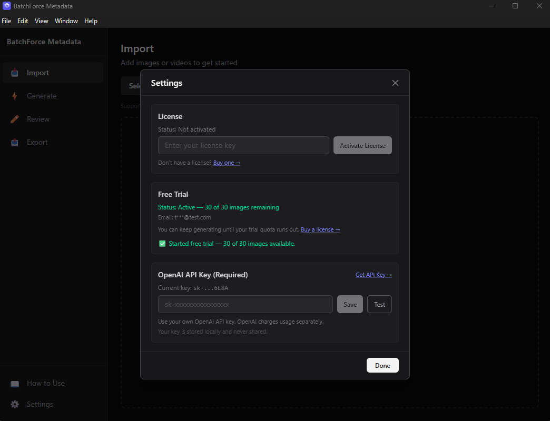Open the Export section icon
550x421 pixels.
pyautogui.click(x=15, y=142)
